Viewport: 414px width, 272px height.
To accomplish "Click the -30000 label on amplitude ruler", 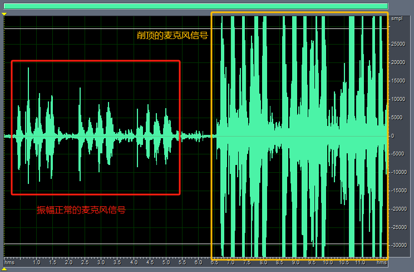I will click(x=397, y=245).
